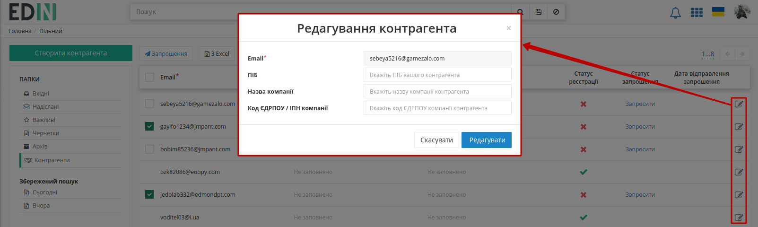Go to previous page arrow
Viewport: 758px width, 227px height.
point(727,54)
